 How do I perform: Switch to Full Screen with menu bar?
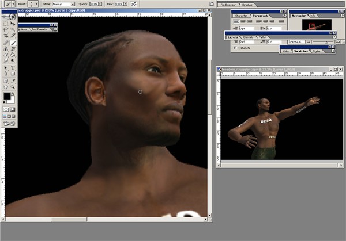pos(9,116)
